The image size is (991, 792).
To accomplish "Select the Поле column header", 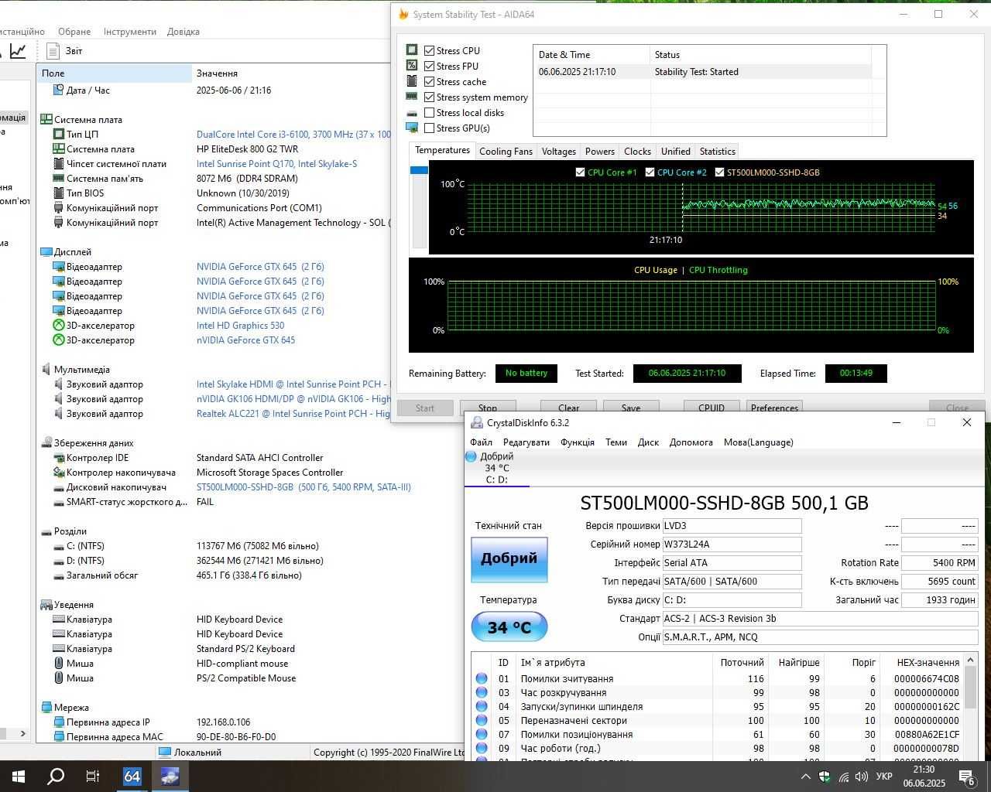I will pos(115,73).
